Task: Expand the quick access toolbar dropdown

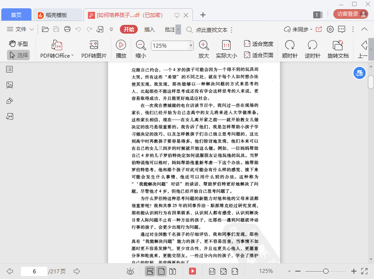Action: [x=111, y=30]
